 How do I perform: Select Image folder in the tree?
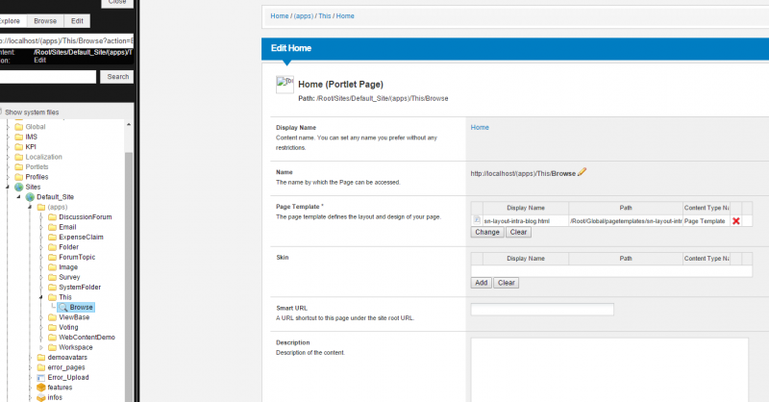[x=68, y=267]
